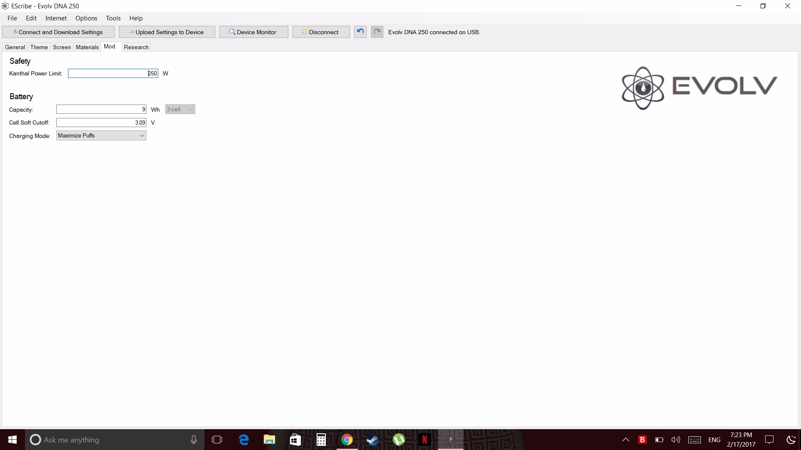Image resolution: width=801 pixels, height=450 pixels.
Task: Click the Kanthal Power Limit field
Action: (x=113, y=74)
